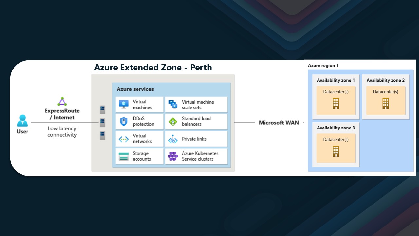
Task: Click the Virtual networks icon
Action: pos(124,139)
